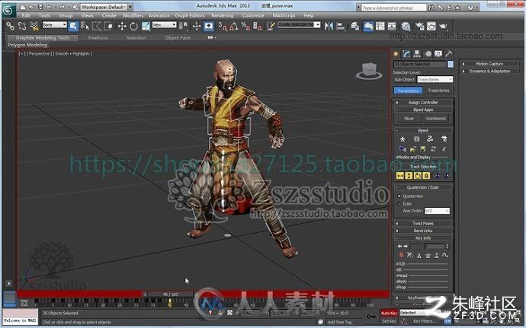The height and width of the screenshot is (328, 526).
Task: Open the Rendering menu
Action: pos(222,15)
